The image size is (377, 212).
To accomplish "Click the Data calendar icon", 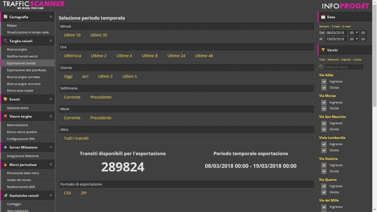I will (x=323, y=17).
